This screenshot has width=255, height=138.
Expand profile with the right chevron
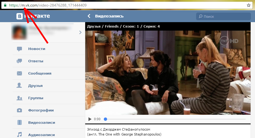pyautogui.click(x=80, y=33)
